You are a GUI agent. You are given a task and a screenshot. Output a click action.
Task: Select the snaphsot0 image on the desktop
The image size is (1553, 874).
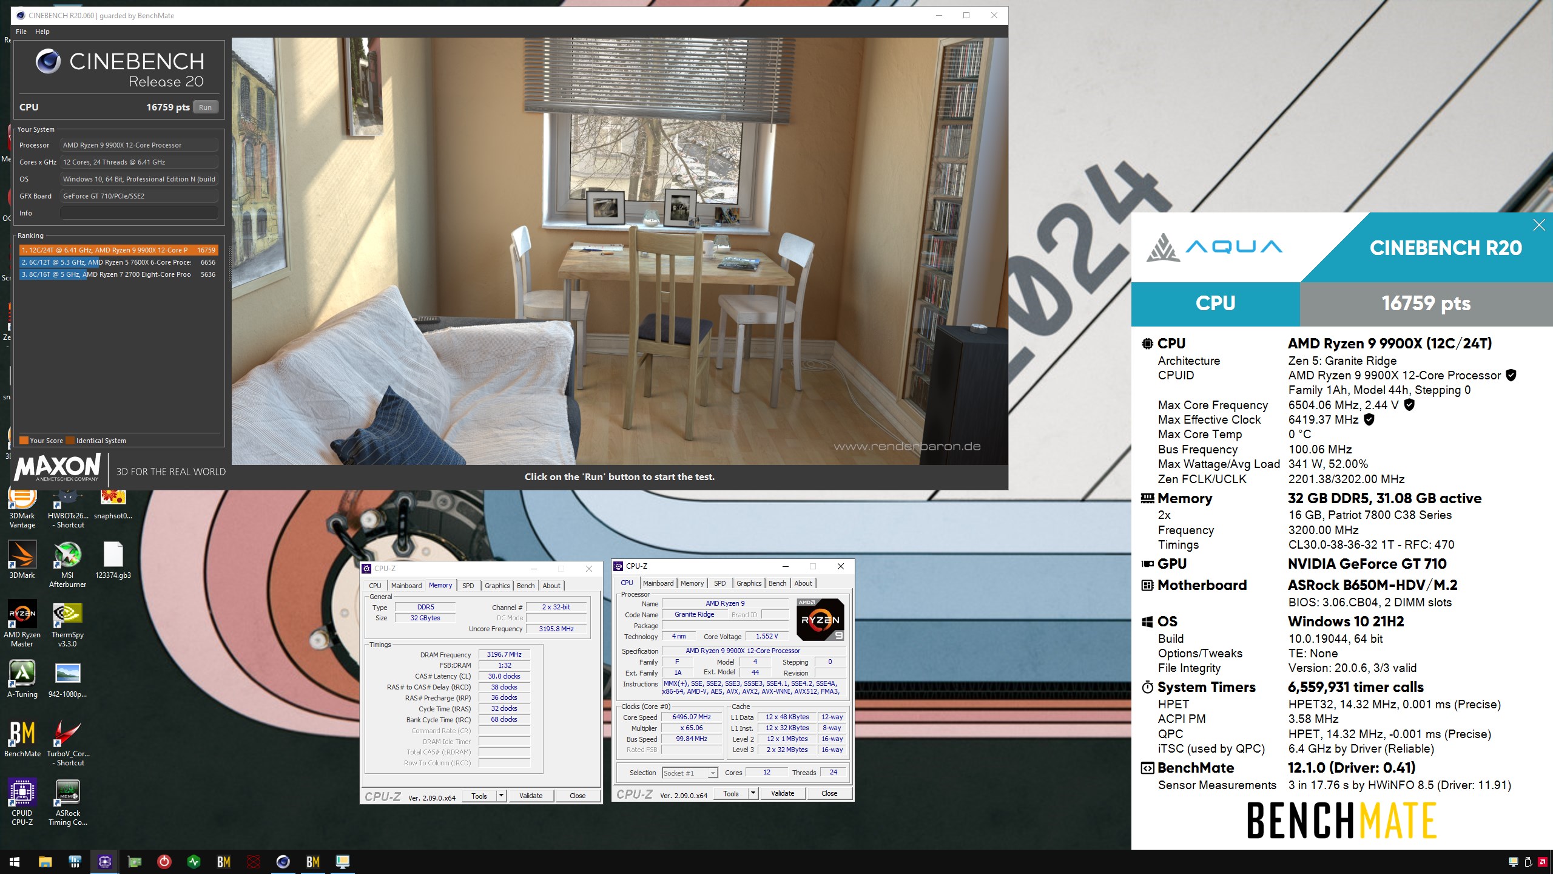[x=113, y=504]
